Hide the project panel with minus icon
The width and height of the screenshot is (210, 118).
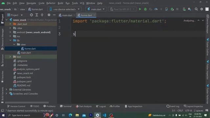[54, 15]
